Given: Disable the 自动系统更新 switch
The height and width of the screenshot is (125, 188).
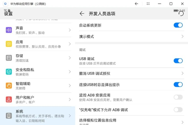Looking at the screenshot, I should 178,25.
